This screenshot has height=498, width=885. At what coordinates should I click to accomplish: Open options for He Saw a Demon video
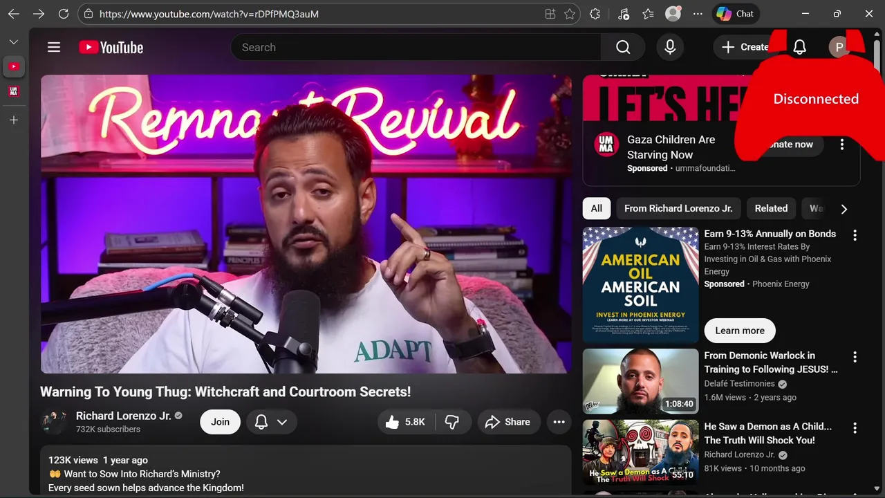pos(855,428)
